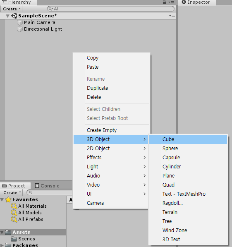Create a Cylinder from the submenu

tap(188, 167)
